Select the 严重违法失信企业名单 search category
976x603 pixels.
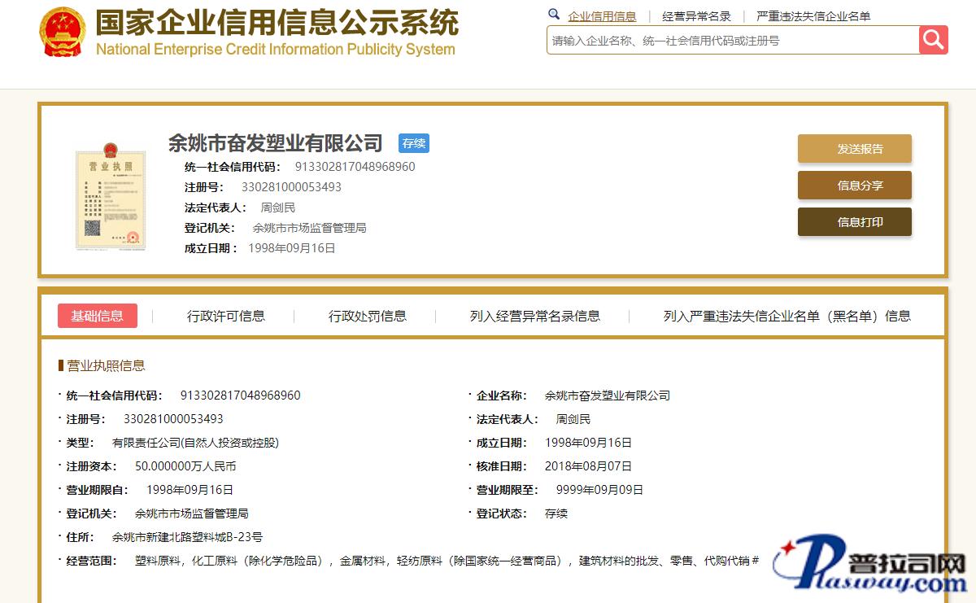[x=813, y=16]
